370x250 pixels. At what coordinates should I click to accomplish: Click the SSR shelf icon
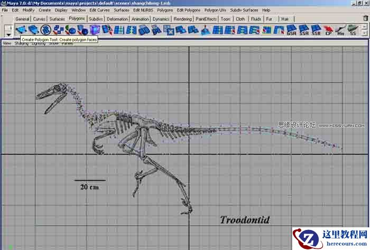[304, 30]
